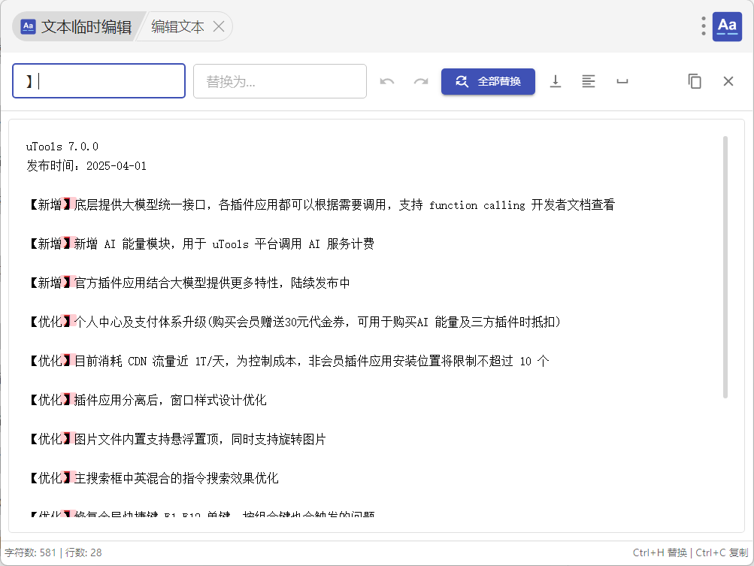Open the three-dot more options menu
The width and height of the screenshot is (754, 566).
pyautogui.click(x=704, y=26)
